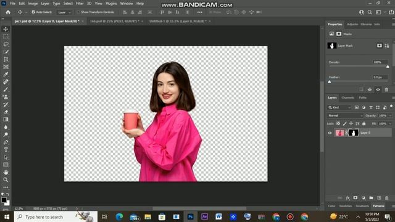Open the three-dots more options in options bar

(x=200, y=12)
